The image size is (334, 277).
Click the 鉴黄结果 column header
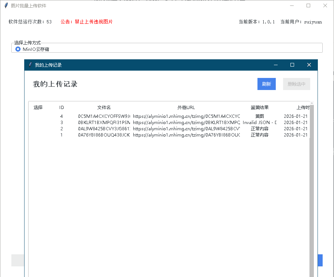click(260, 108)
